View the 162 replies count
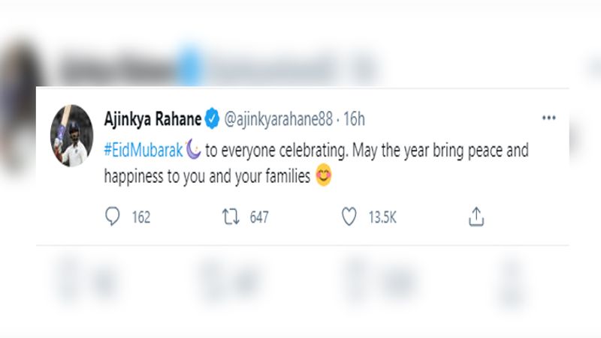Viewport: 601px width, 338px height. pos(141,217)
